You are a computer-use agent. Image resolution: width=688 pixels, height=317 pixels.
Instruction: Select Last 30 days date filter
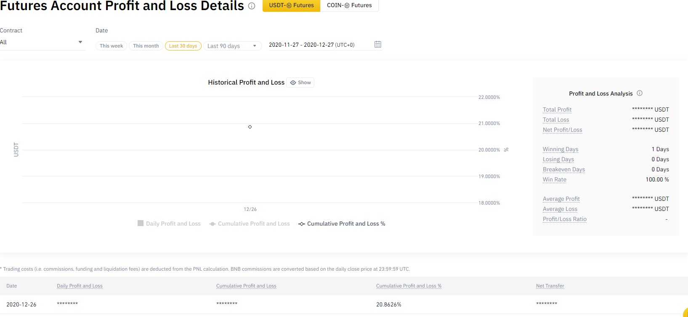pyautogui.click(x=183, y=46)
